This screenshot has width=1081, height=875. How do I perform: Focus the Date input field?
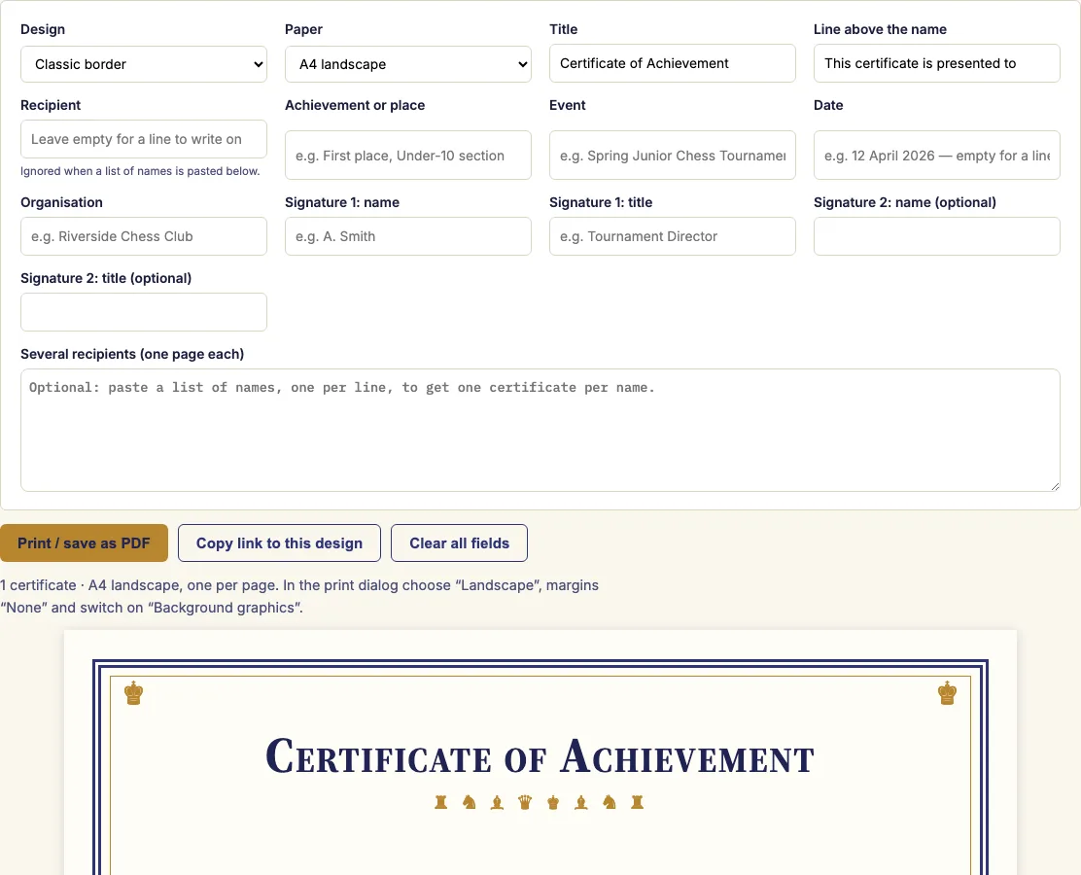[x=936, y=156]
